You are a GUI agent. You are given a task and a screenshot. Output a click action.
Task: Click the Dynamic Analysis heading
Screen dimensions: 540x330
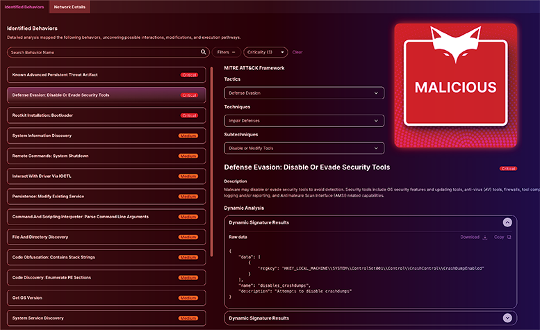[x=244, y=208]
